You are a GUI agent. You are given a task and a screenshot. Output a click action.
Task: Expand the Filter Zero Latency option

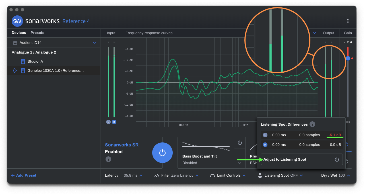(197, 175)
